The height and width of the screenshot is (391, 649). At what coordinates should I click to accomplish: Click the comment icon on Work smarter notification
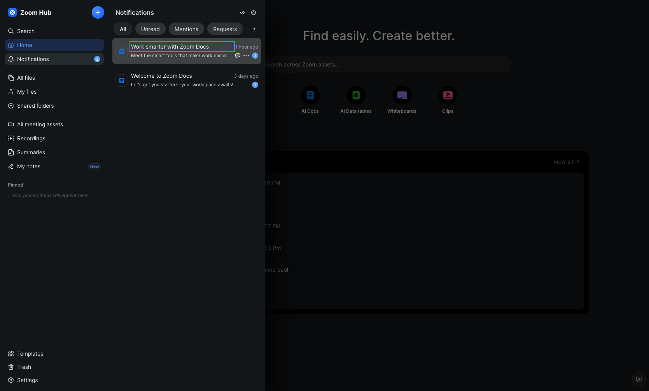click(x=238, y=56)
